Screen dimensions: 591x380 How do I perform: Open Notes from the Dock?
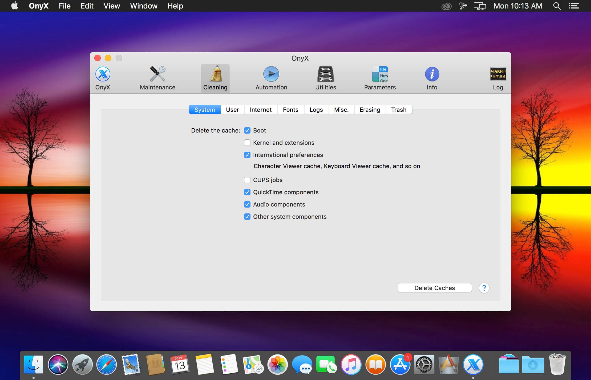tap(204, 364)
